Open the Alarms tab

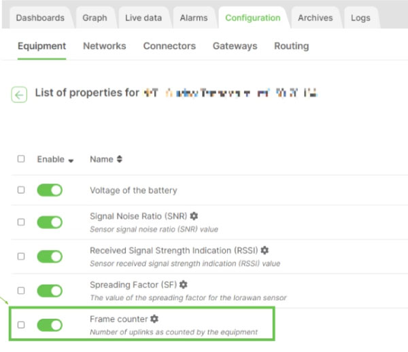pyautogui.click(x=194, y=18)
